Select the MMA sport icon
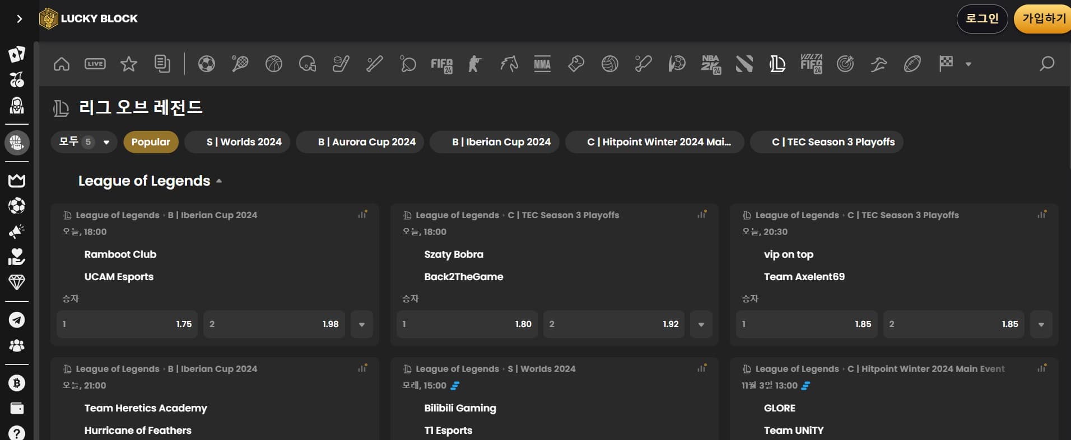This screenshot has width=1071, height=440. 542,64
